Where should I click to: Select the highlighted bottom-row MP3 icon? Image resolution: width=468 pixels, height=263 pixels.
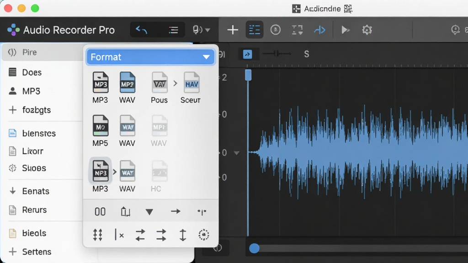coord(100,171)
